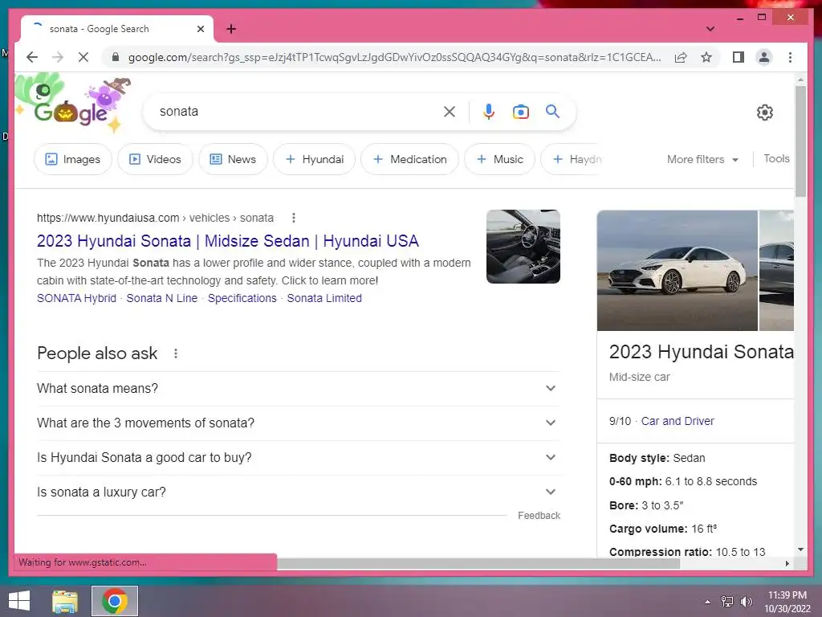Stop loading the page

83,57
